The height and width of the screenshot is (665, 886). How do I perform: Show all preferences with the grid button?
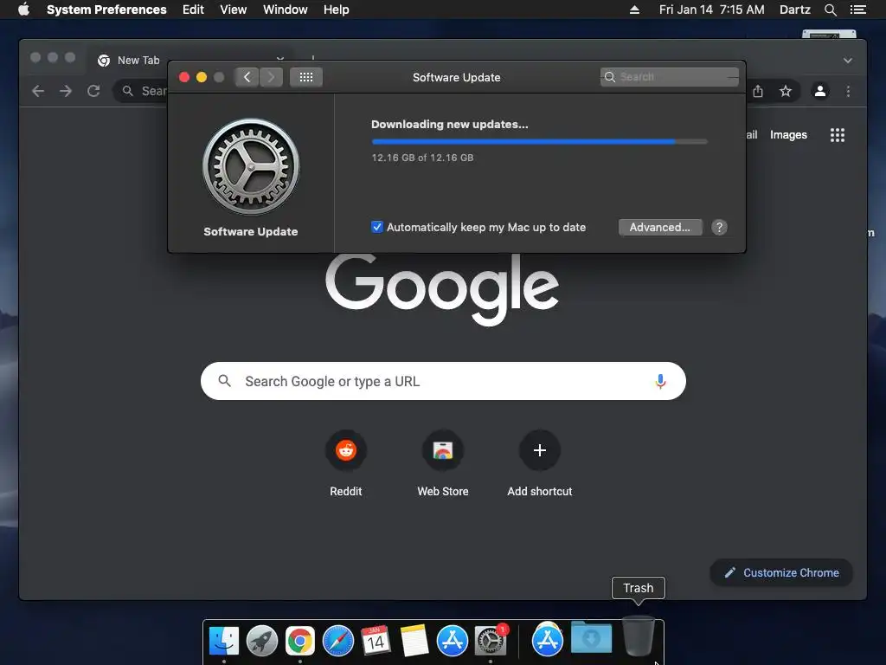coord(306,77)
